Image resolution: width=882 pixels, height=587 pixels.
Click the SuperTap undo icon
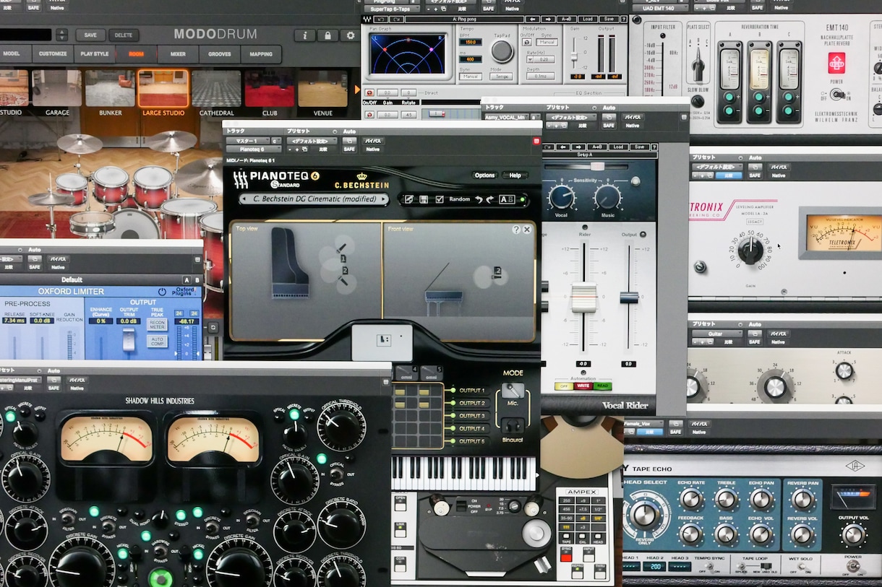(x=380, y=19)
